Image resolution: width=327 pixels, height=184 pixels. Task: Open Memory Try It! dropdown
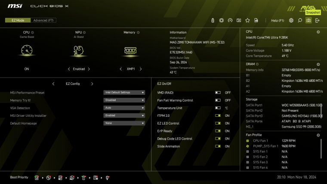tap(124, 100)
